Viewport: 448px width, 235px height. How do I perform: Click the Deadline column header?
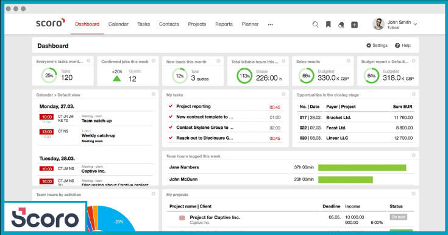point(332,206)
